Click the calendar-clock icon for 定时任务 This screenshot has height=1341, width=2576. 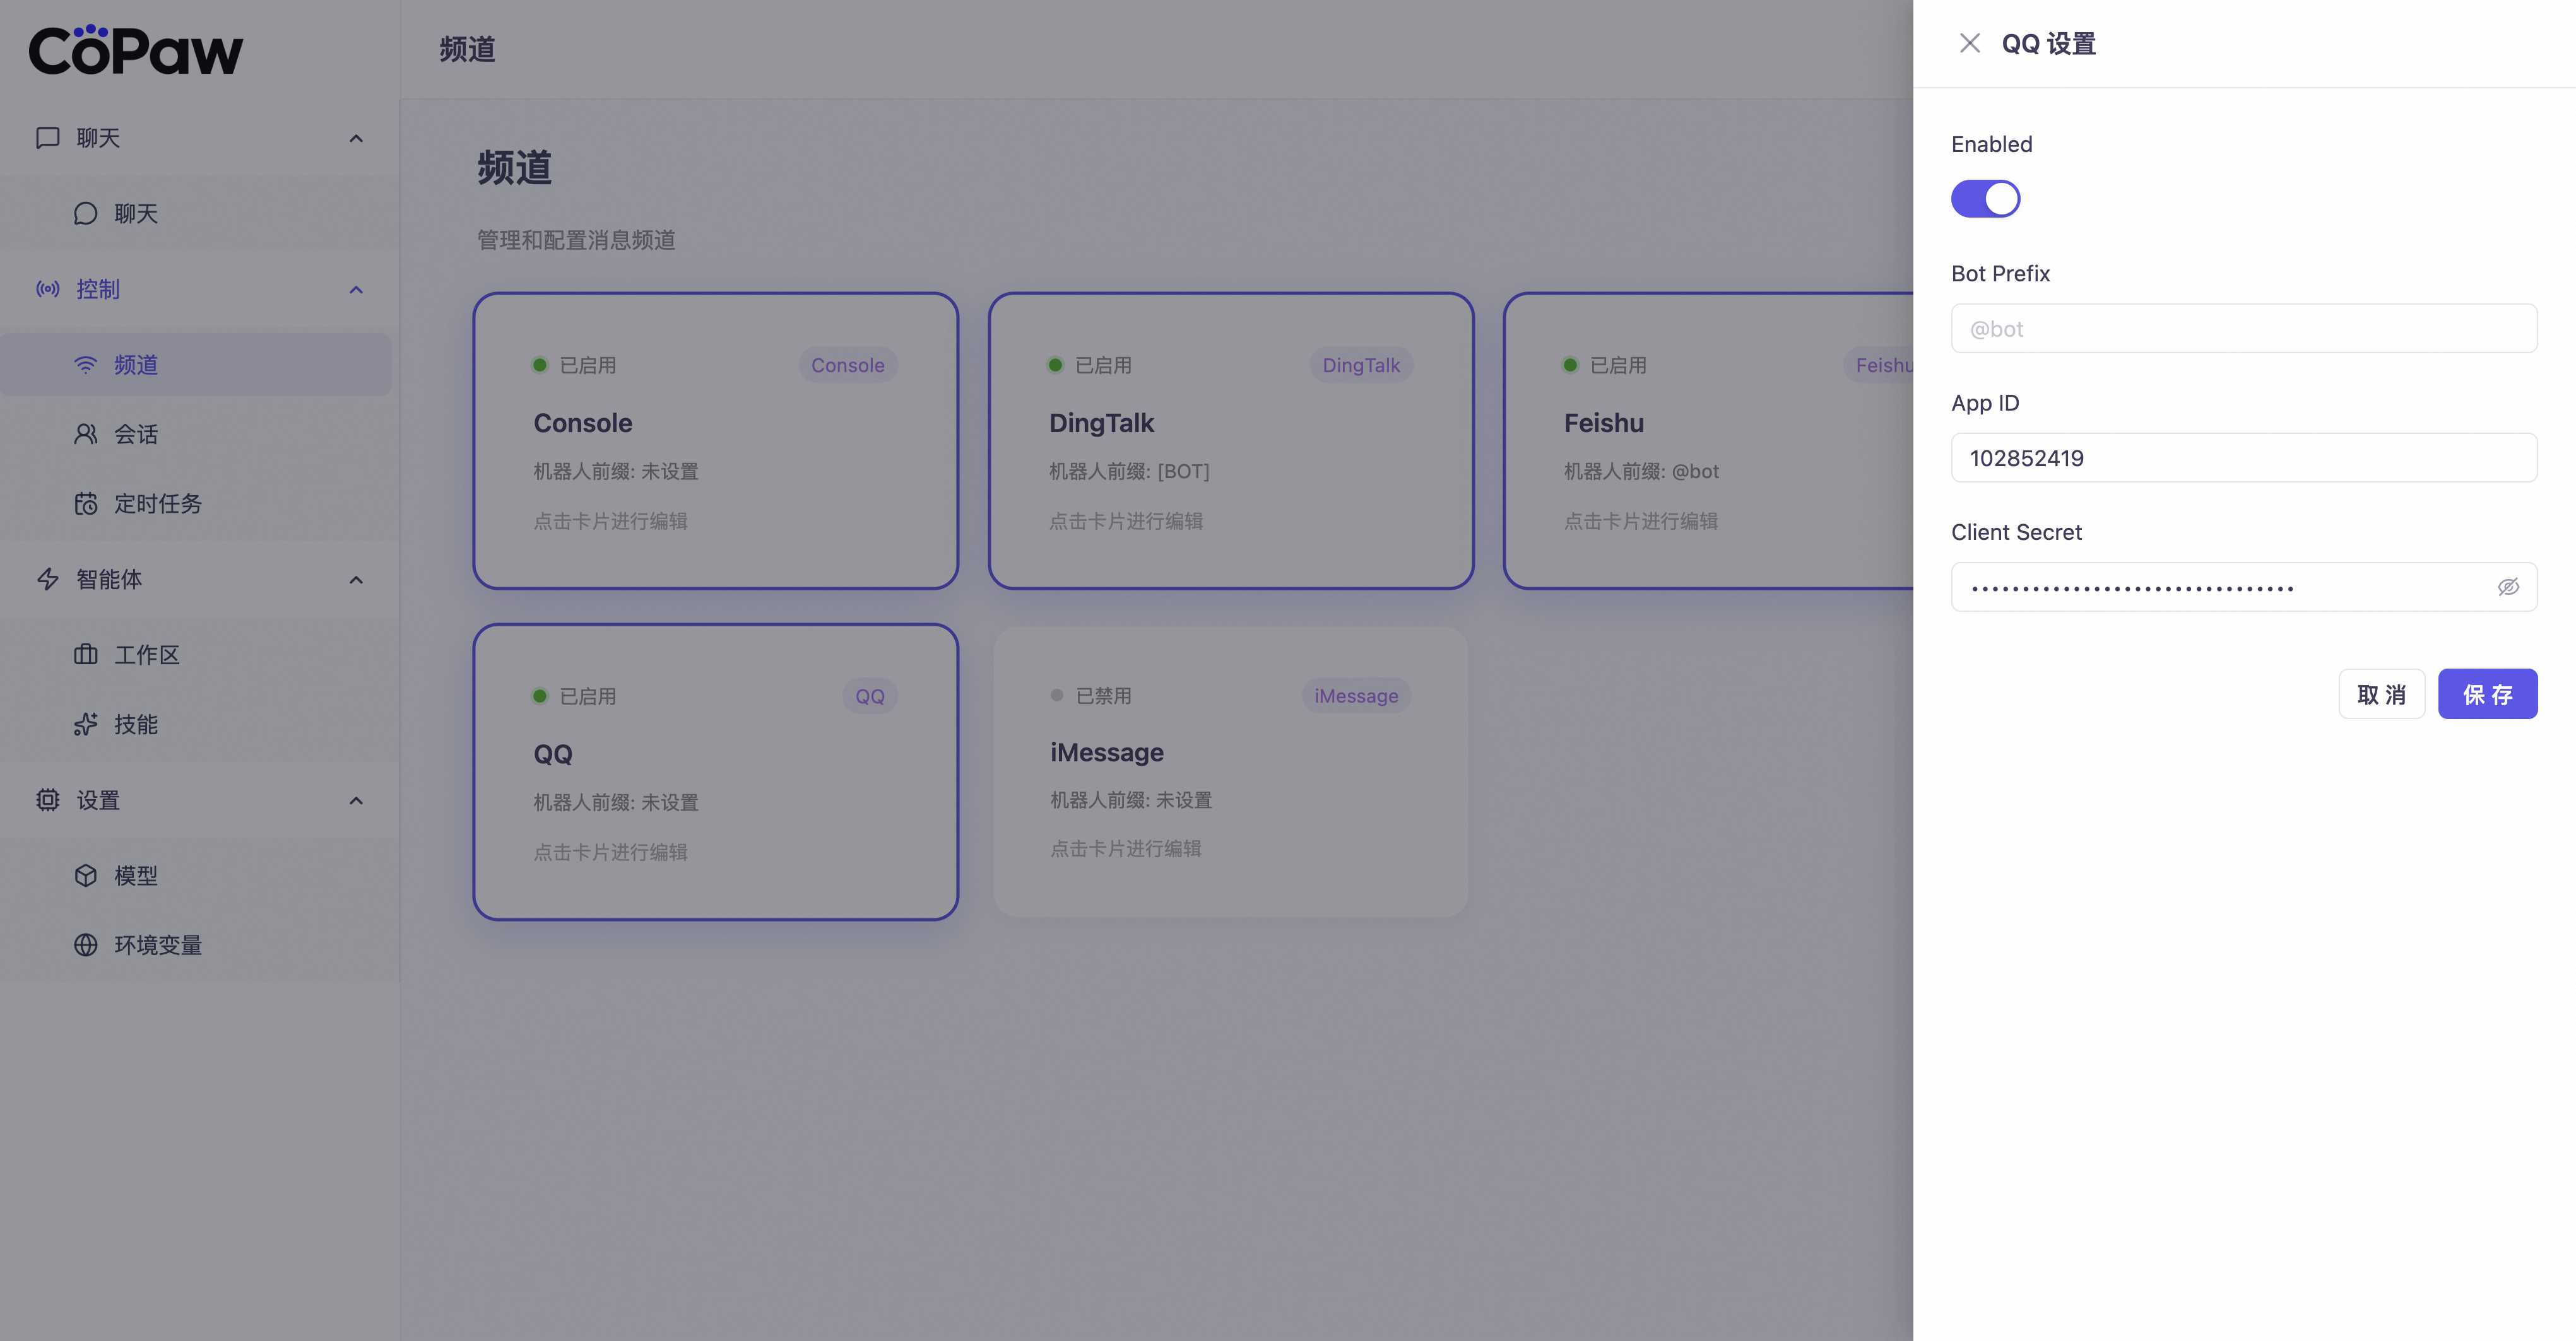[x=86, y=503]
